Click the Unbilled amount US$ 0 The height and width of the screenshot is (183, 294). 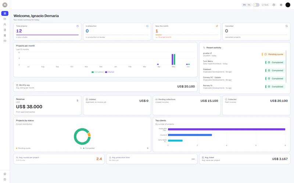point(144,101)
